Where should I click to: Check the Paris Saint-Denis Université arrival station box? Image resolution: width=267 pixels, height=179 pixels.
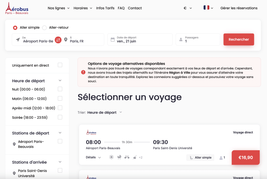tap(60, 170)
